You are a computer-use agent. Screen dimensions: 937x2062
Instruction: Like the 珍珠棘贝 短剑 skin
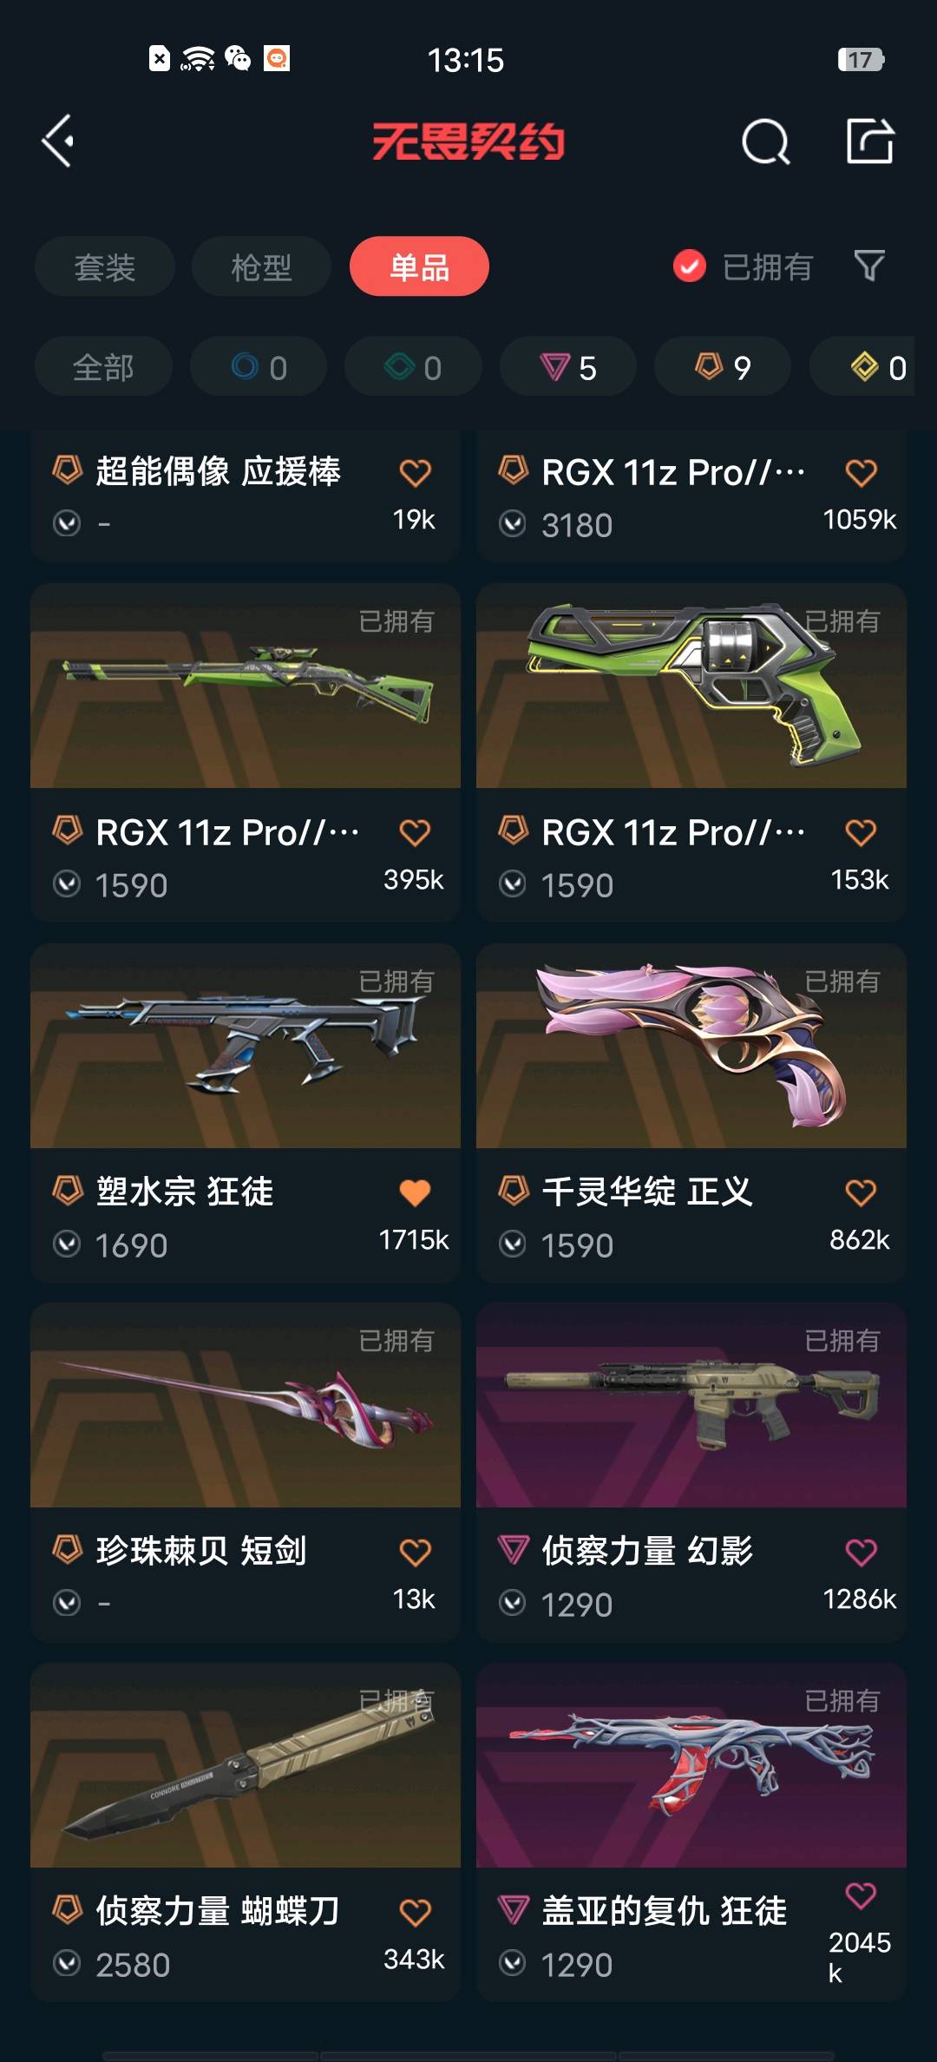[415, 1552]
